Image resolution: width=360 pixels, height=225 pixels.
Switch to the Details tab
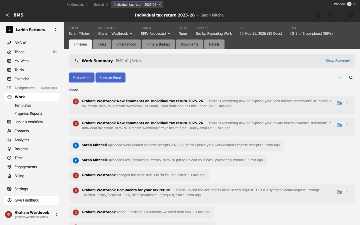(x=214, y=44)
